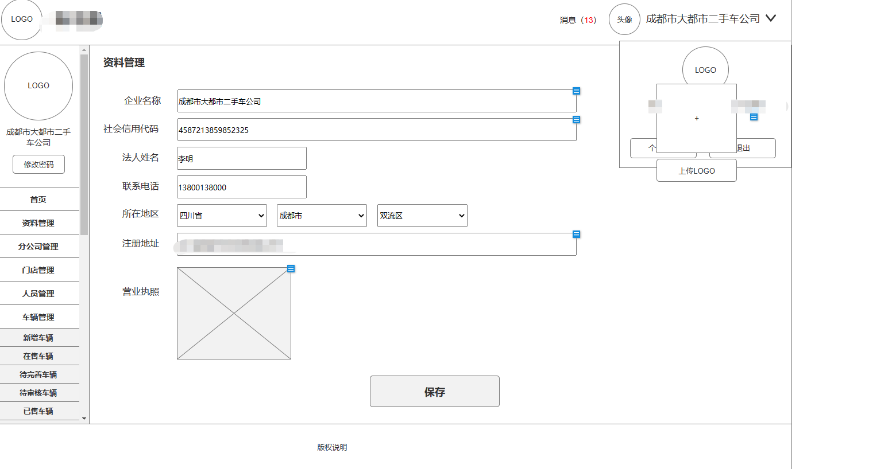Screen dimensions: 869x469
Task: Open 消息 (13) notifications link
Action: click(x=578, y=20)
